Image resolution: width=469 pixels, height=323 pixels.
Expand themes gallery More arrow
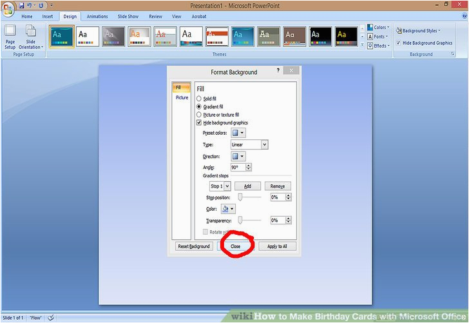pos(362,45)
